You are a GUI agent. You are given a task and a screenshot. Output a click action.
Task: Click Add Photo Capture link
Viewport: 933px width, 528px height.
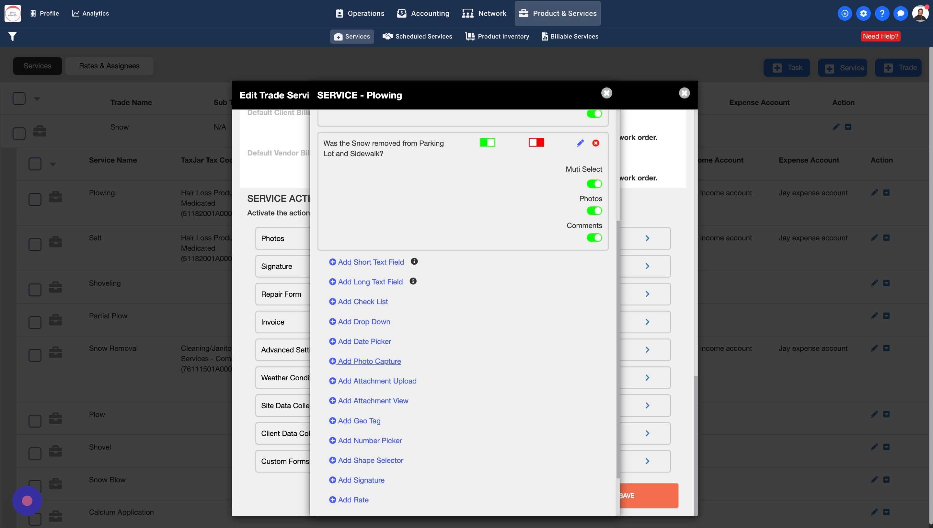(369, 361)
